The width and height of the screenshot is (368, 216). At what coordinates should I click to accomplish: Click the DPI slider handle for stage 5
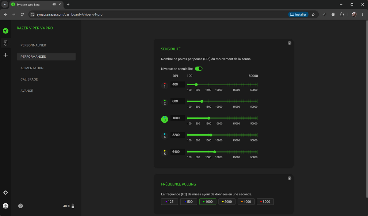215,152
